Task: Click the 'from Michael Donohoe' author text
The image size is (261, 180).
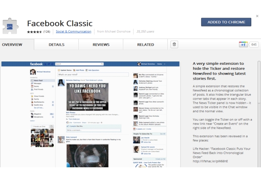Action: (x=114, y=31)
